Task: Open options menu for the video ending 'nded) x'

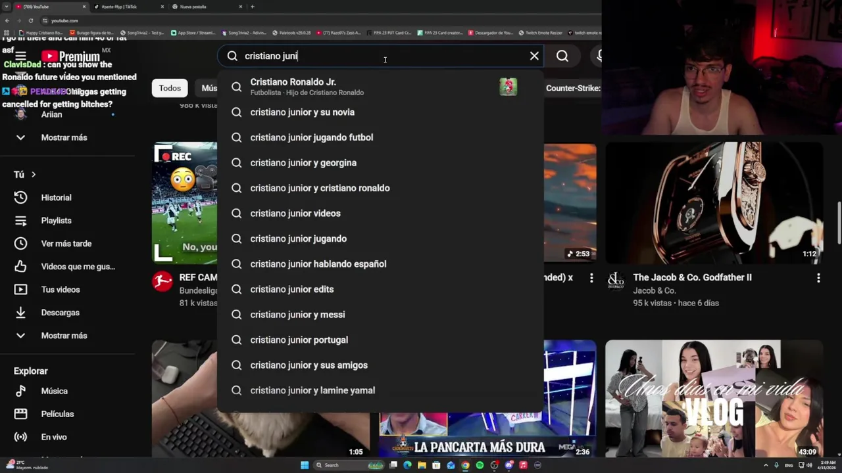Action: click(x=591, y=278)
